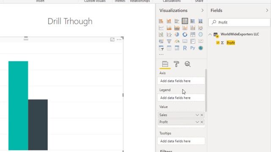Uncheck the Profit field checkbox

[218, 43]
